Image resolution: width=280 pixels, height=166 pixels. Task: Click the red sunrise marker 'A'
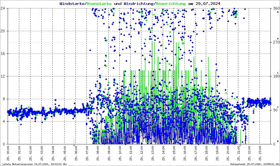click(x=74, y=145)
